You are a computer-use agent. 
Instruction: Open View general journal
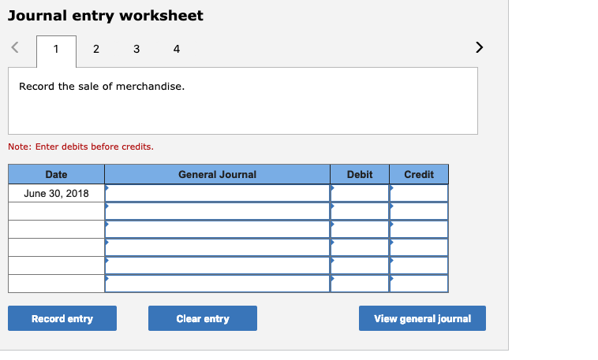(x=422, y=318)
